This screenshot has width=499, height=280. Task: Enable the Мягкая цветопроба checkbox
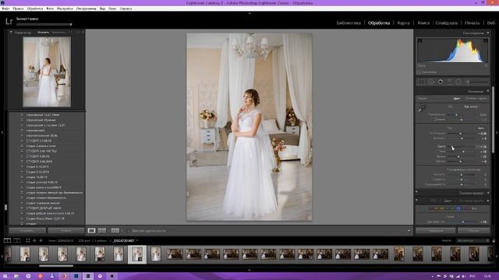click(129, 231)
